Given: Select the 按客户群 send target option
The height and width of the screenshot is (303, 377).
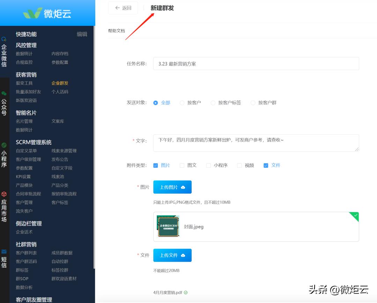Looking at the screenshot, I should (253, 103).
